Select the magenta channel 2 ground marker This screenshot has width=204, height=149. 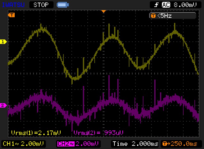click(4, 105)
